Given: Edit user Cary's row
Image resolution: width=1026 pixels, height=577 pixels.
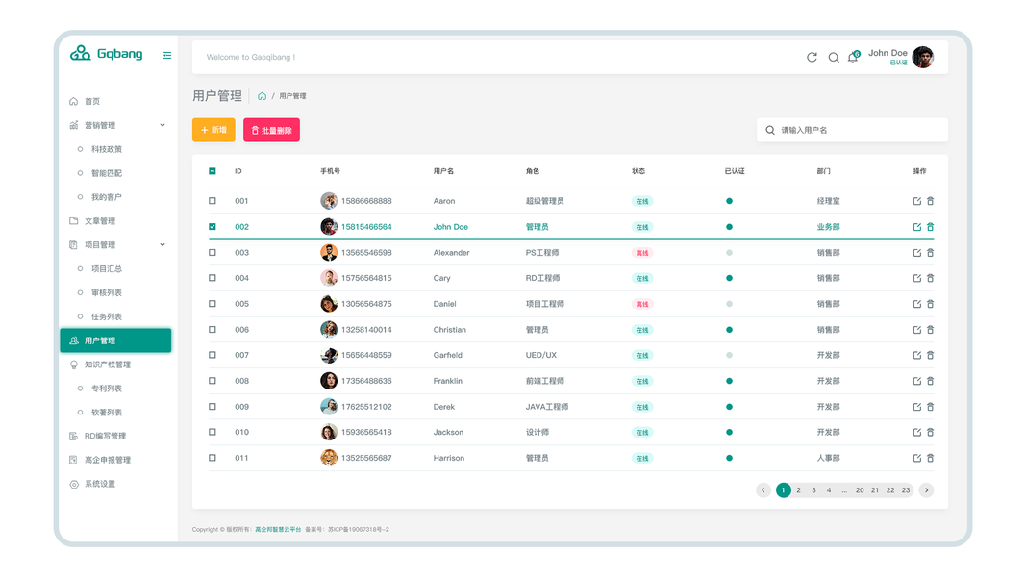Looking at the screenshot, I should pyautogui.click(x=916, y=278).
